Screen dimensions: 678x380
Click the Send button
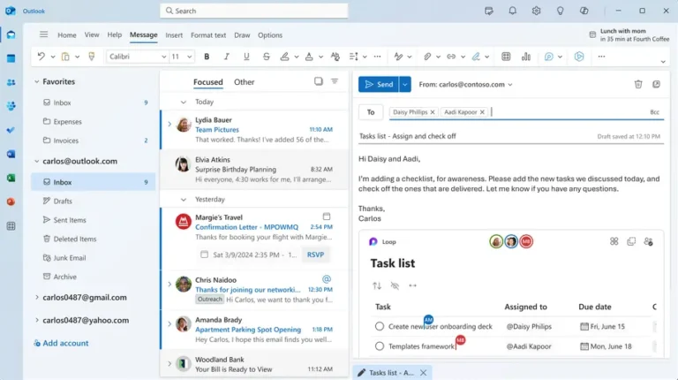click(x=378, y=85)
